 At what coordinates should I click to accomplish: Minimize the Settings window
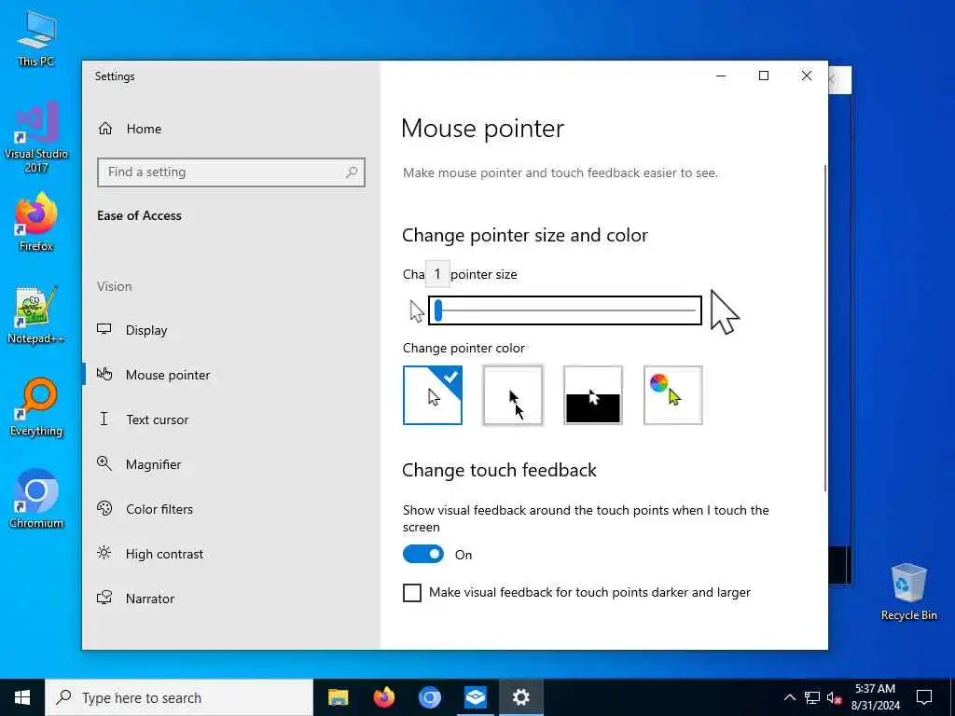(721, 76)
